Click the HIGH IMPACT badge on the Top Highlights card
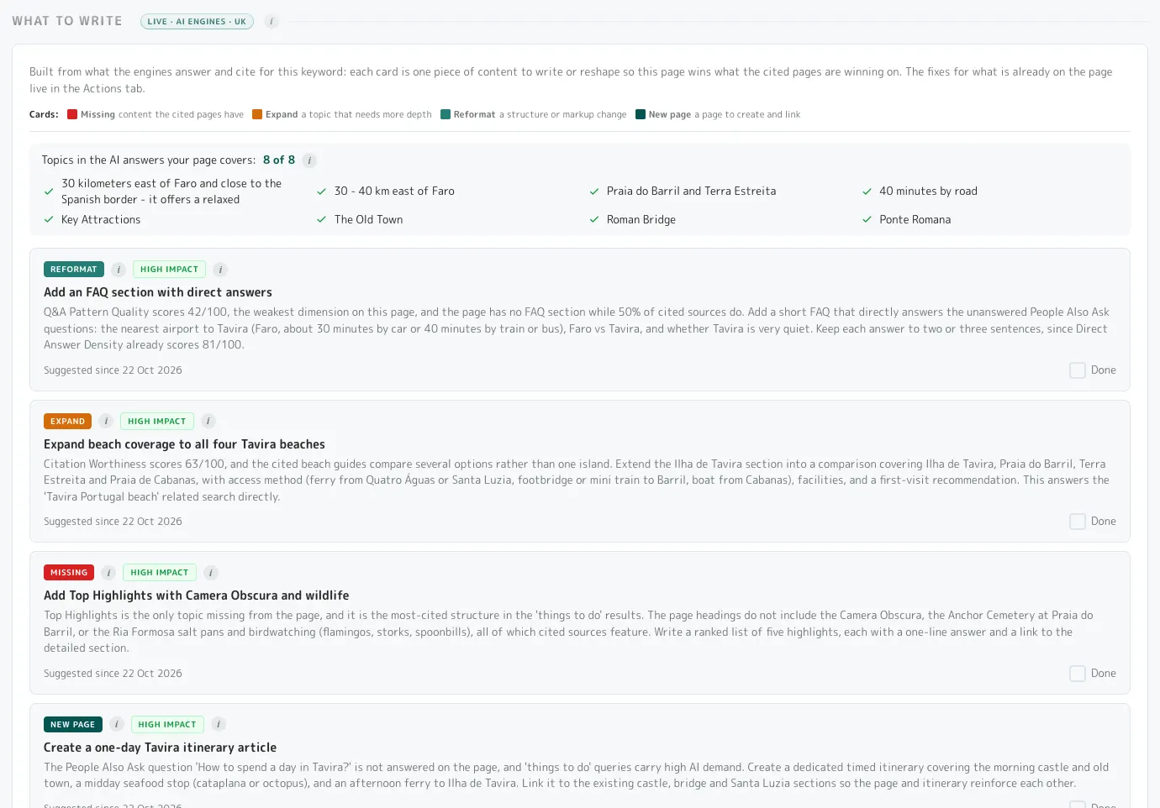 click(x=160, y=573)
